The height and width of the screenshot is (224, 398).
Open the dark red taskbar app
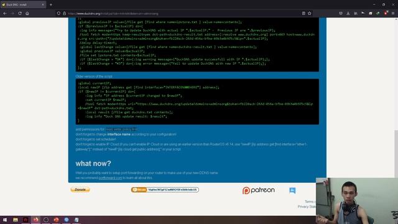25,220
